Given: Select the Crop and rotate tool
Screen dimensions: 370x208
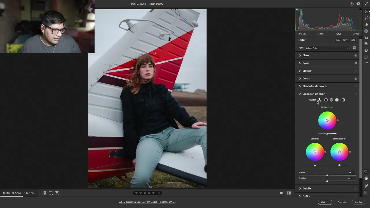Looking at the screenshot, I should coord(366,18).
